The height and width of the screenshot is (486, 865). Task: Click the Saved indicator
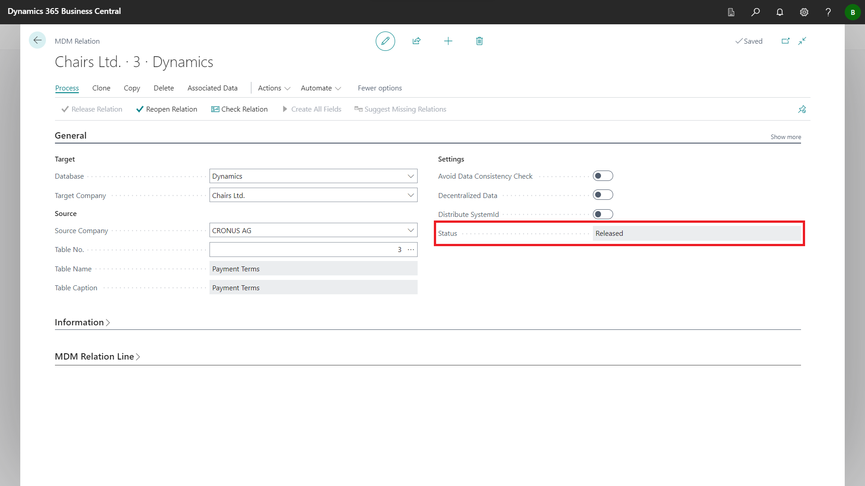pos(749,41)
